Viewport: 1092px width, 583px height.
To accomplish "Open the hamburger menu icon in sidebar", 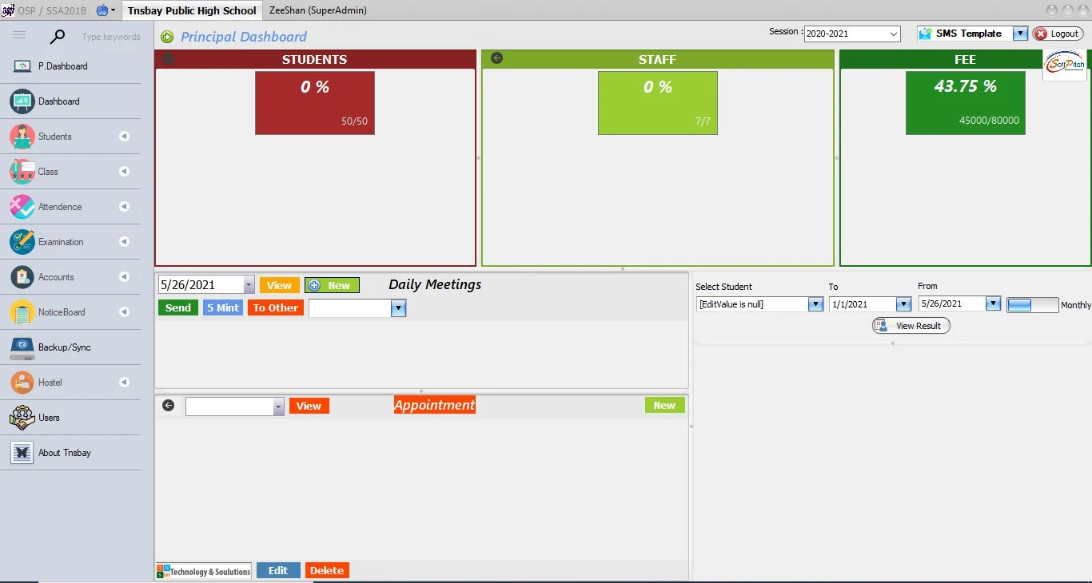I will coord(19,35).
